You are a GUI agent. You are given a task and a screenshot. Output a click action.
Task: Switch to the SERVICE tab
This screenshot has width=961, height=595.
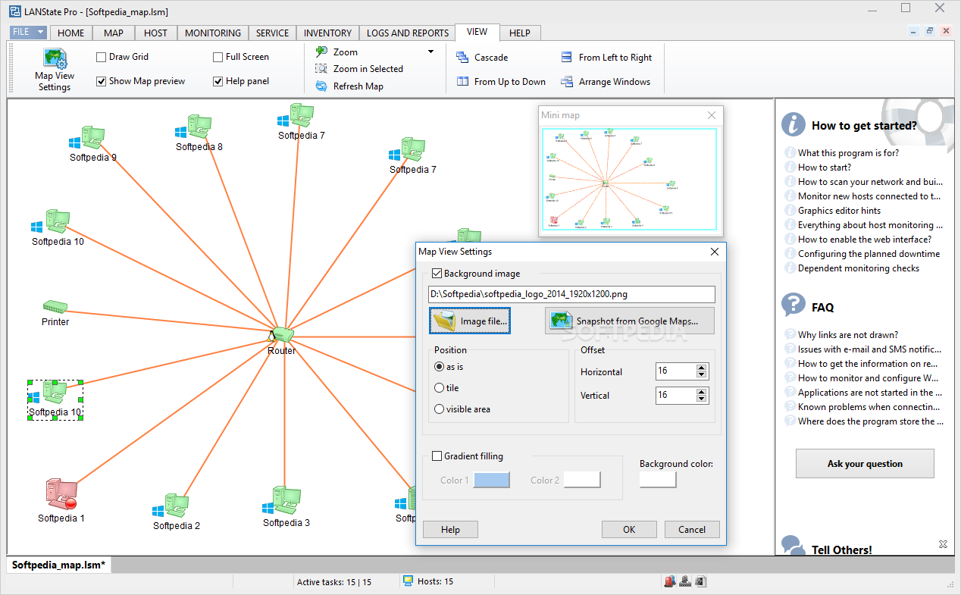pyautogui.click(x=272, y=33)
